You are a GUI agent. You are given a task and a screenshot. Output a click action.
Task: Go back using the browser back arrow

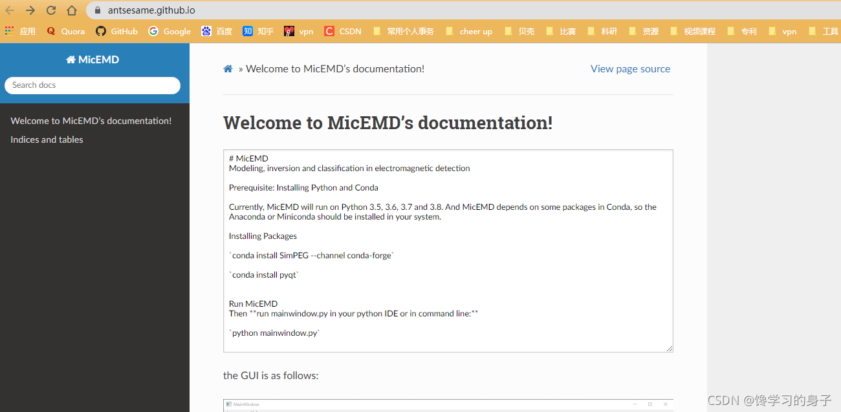10,10
